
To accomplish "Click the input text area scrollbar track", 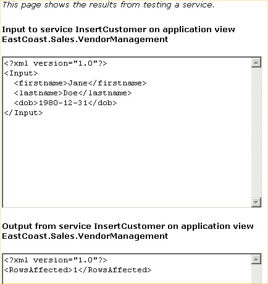I will click(256, 132).
